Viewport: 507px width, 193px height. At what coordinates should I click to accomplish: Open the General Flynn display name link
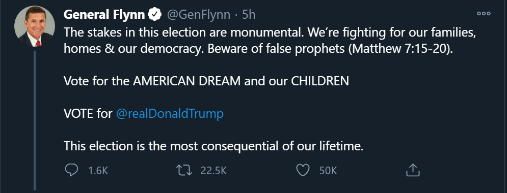point(104,15)
